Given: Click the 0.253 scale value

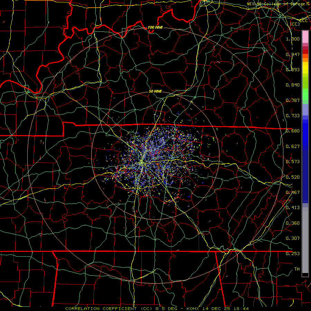Looking at the screenshot, I should click(293, 254).
